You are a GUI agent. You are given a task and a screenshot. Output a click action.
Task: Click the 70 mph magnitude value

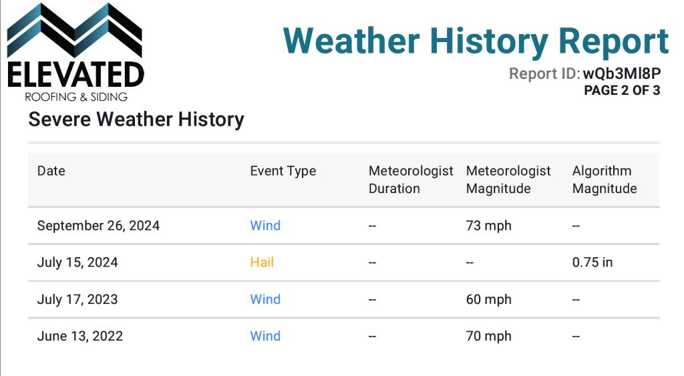(488, 336)
